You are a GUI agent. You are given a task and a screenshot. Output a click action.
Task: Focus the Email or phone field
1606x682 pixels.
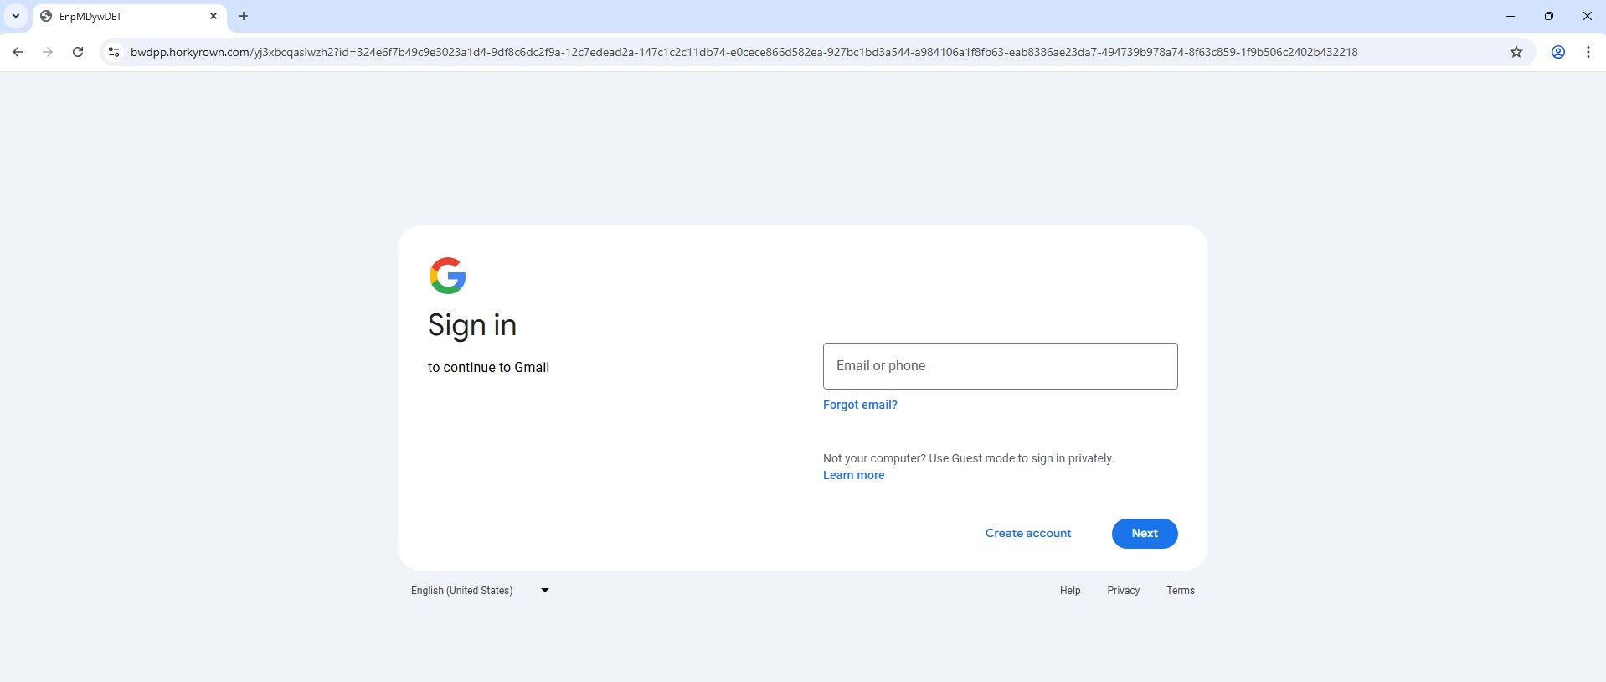point(1000,366)
